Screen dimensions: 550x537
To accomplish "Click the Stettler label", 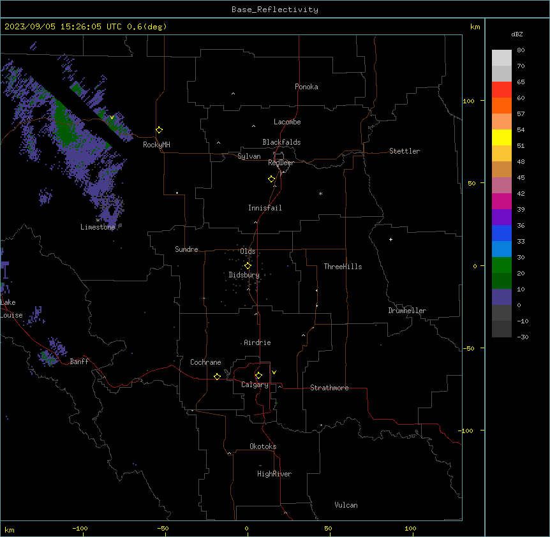I will (x=405, y=151).
